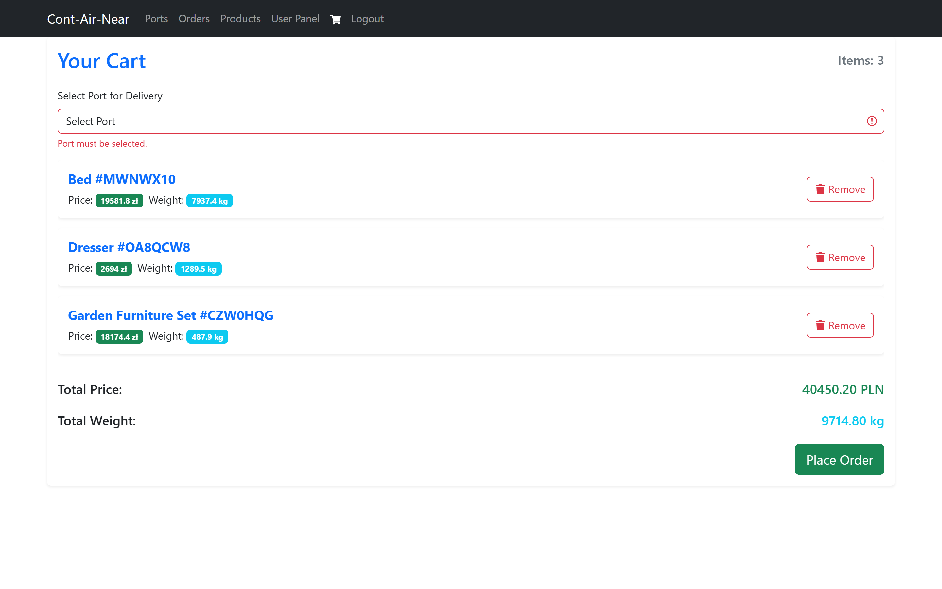Open Garden Furniture Set #CZW0HQG link
Viewport: 942px width, 589px height.
170,315
